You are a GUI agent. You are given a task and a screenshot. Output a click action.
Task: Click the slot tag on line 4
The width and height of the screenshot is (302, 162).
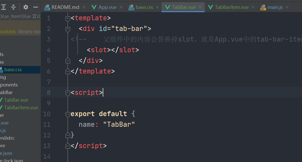tap(113, 50)
